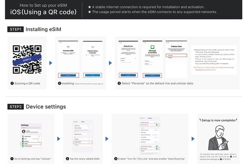The height and width of the screenshot is (164, 247).
Task: Select the highlighted Personal option under Cellular Data
Action: pyautogui.click(x=176, y=55)
